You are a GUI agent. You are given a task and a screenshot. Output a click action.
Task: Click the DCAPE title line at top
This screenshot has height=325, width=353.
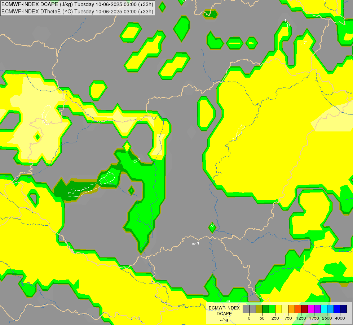point(77,4)
